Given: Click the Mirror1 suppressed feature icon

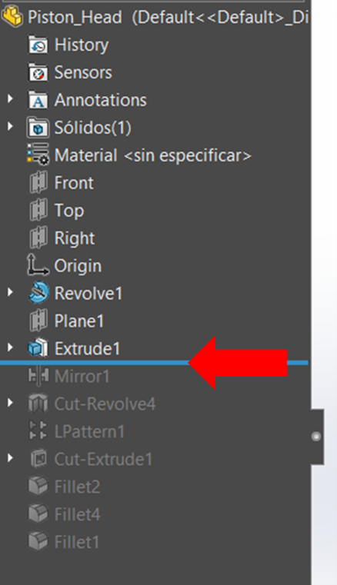Looking at the screenshot, I should (x=38, y=376).
